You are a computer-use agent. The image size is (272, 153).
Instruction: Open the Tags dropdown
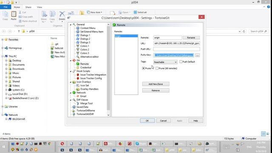(165, 62)
